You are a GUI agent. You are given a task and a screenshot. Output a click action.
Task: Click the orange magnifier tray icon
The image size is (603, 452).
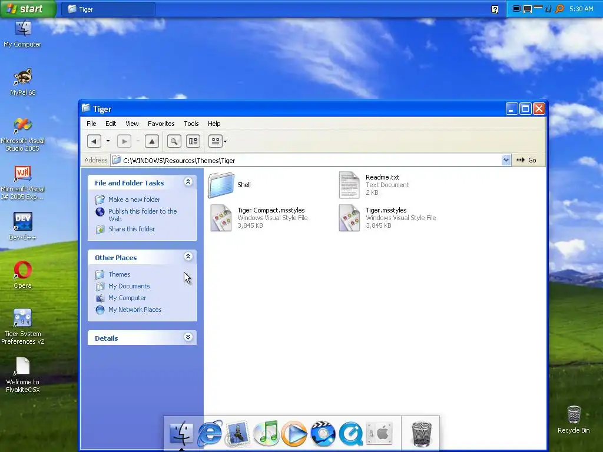559,8
